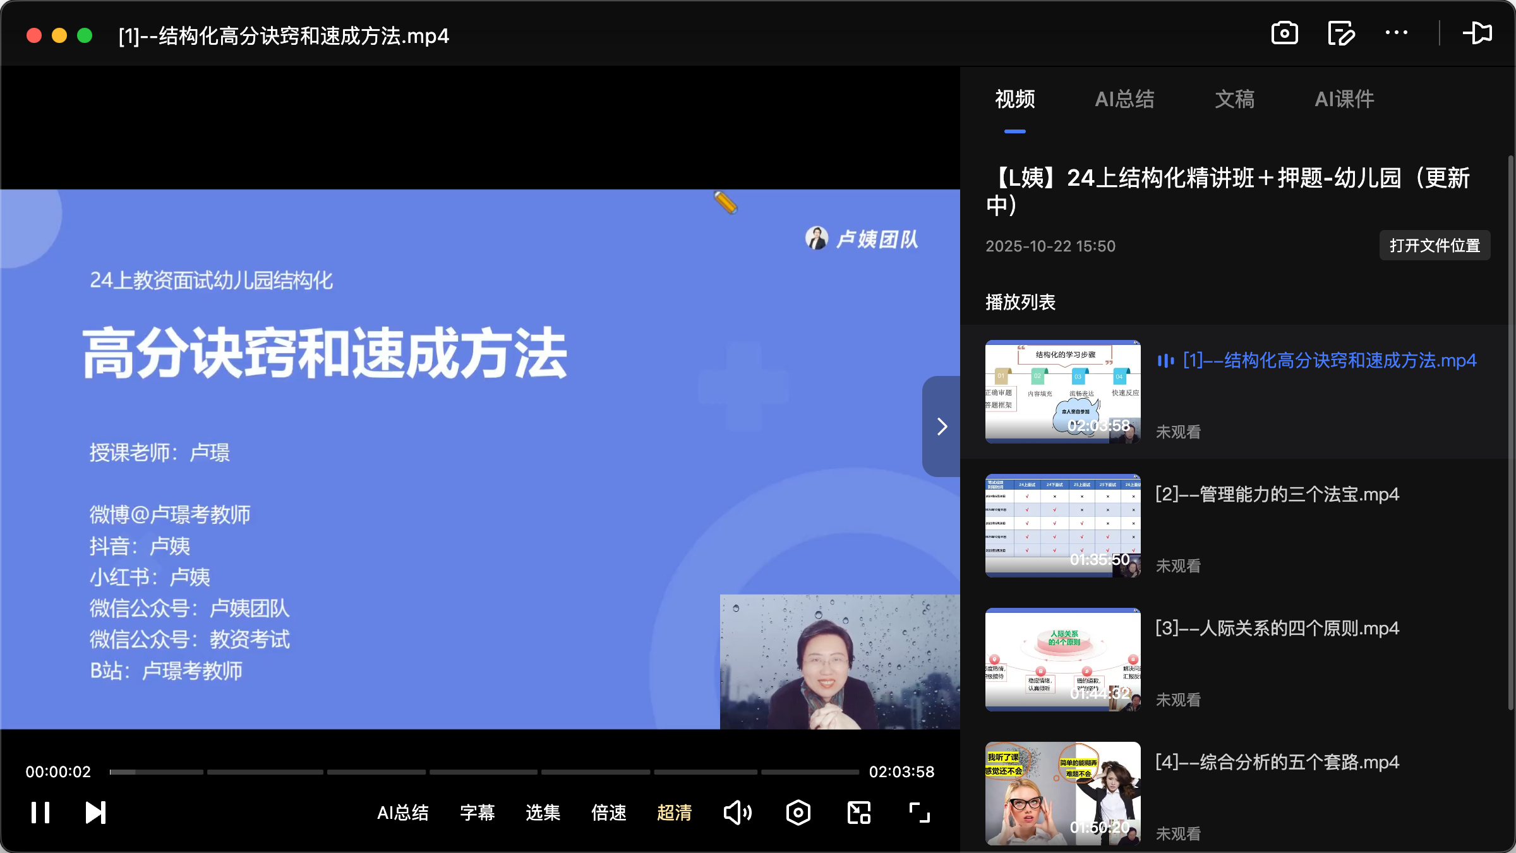Open video notes editing icon
1516x853 pixels.
click(x=1340, y=33)
